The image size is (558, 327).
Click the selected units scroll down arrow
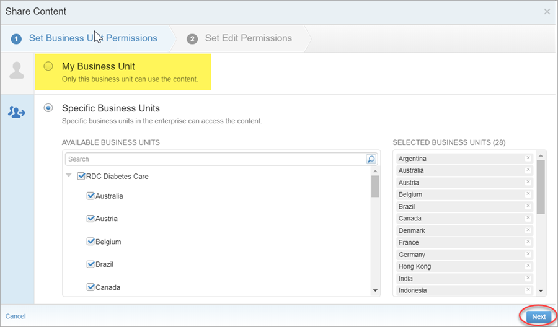(541, 291)
